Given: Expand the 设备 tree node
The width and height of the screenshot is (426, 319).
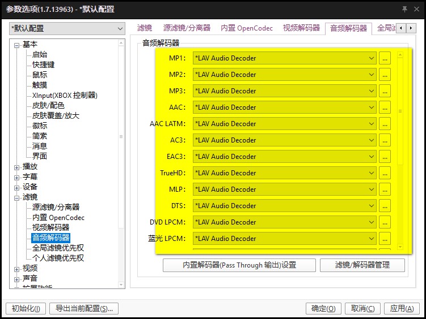Looking at the screenshot, I should click(x=17, y=188).
